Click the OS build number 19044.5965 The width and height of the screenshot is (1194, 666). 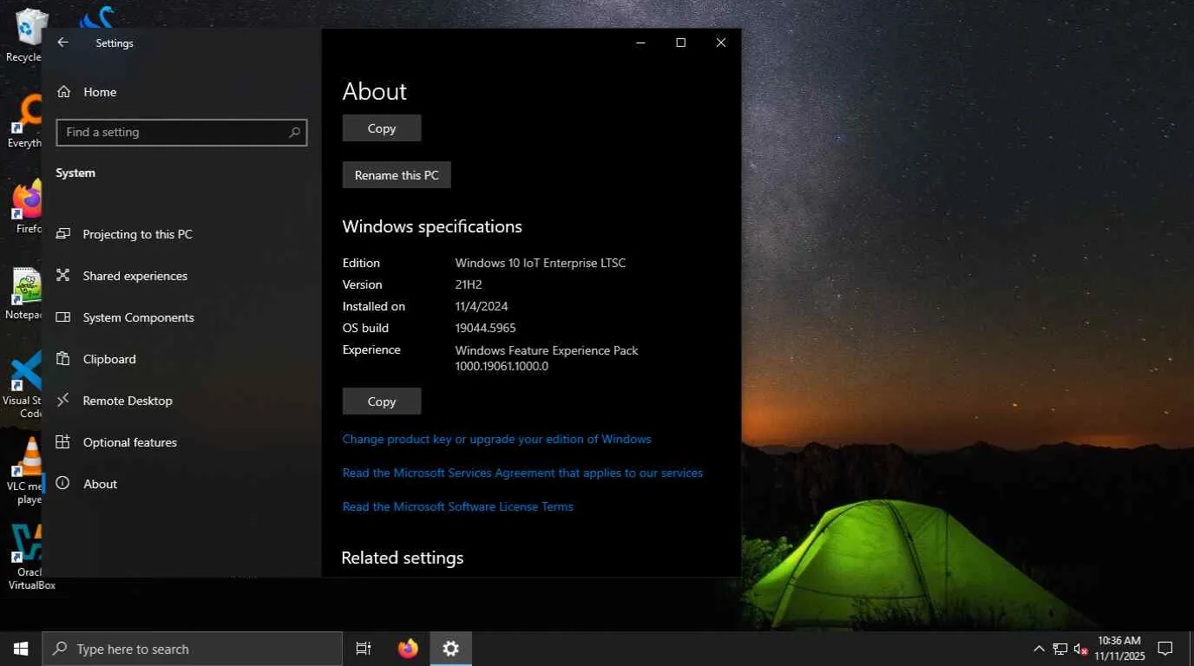click(x=486, y=328)
